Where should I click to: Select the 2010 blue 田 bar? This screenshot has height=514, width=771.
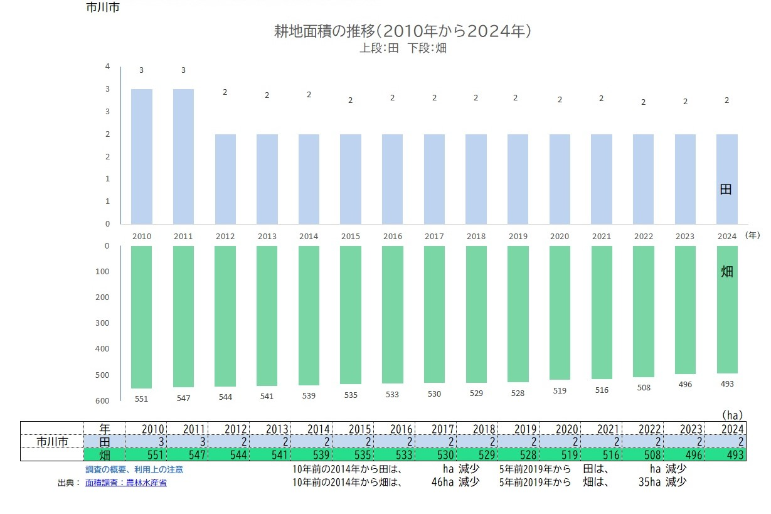coord(141,156)
